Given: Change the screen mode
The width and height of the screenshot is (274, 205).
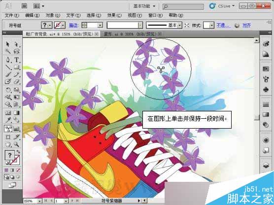Looking at the screenshot, I should click(x=12, y=185).
